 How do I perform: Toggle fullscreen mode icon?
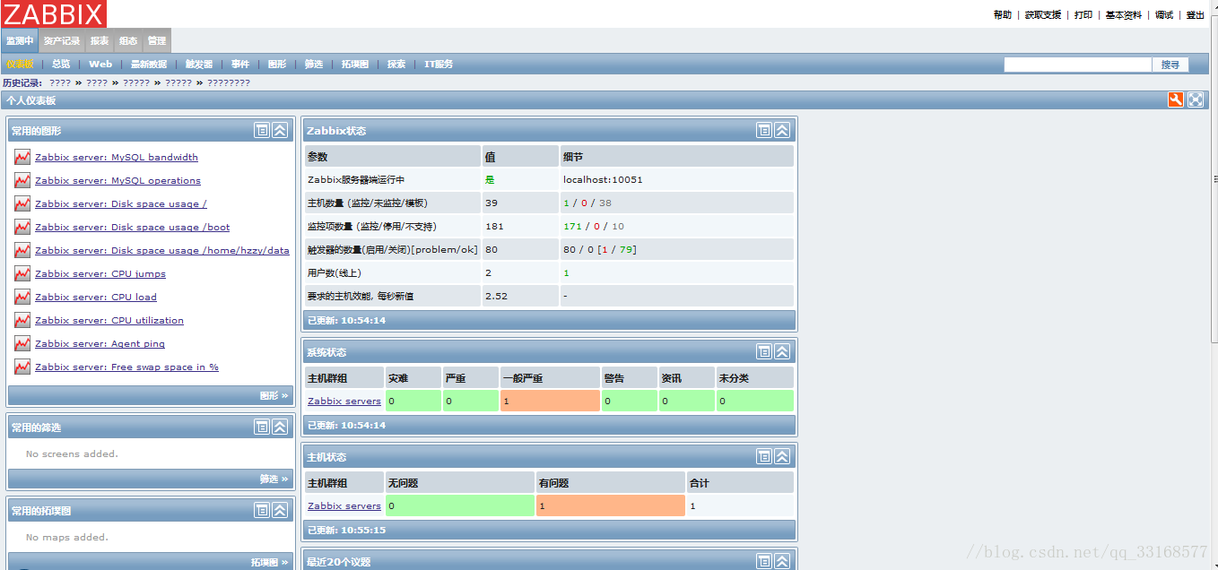click(1196, 99)
